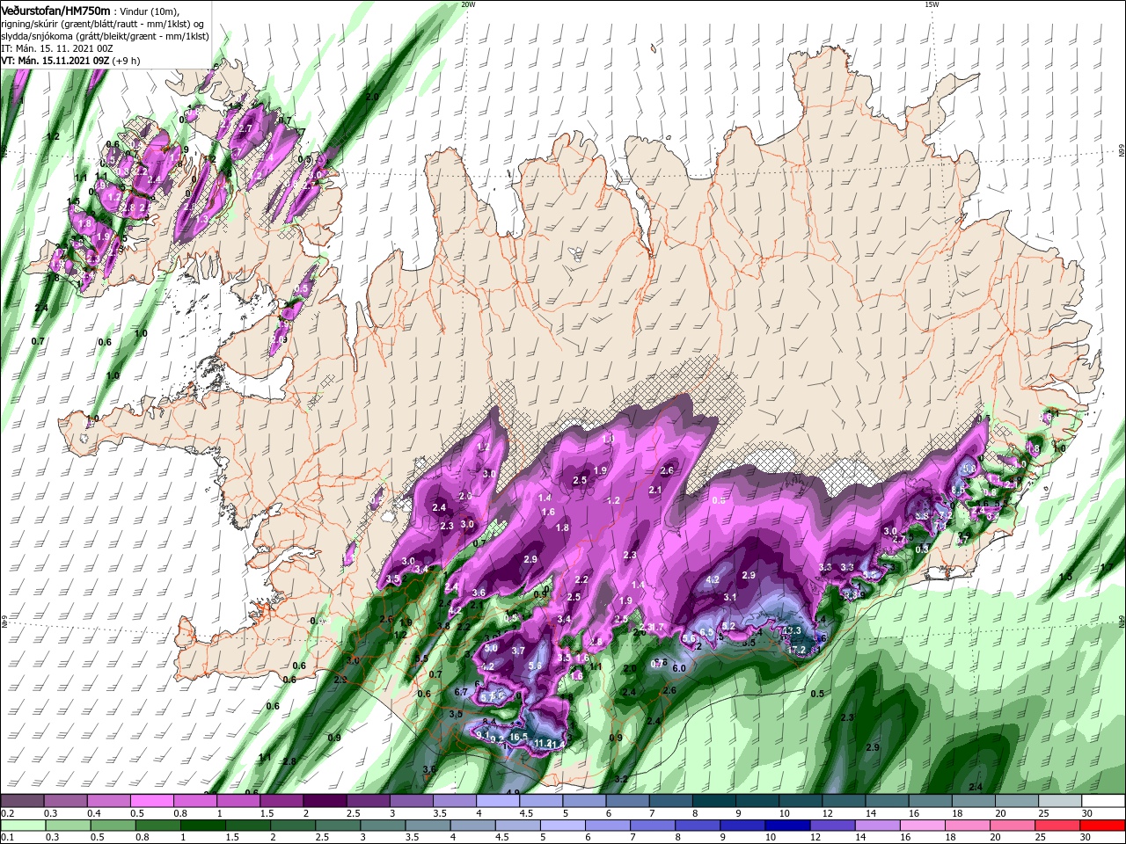Click the Veðurstofan/HM750m title text
The width and height of the screenshot is (1126, 844).
(x=55, y=10)
